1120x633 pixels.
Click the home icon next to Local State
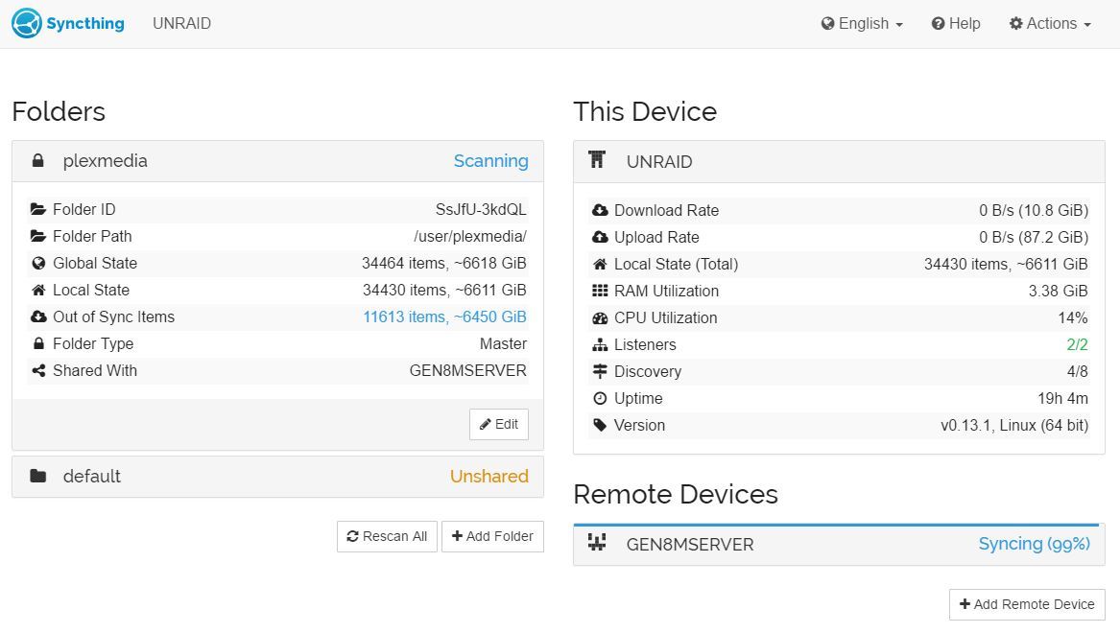pyautogui.click(x=38, y=290)
